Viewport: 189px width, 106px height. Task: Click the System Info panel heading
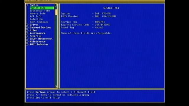coord(111,8)
